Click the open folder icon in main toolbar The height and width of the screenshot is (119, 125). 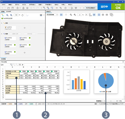point(9,8)
